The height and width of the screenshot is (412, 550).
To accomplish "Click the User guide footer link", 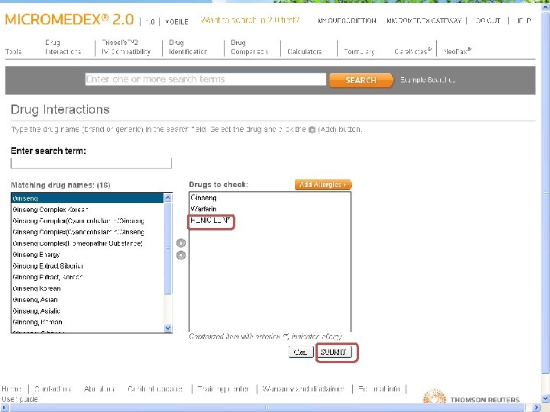I will click(x=20, y=399).
